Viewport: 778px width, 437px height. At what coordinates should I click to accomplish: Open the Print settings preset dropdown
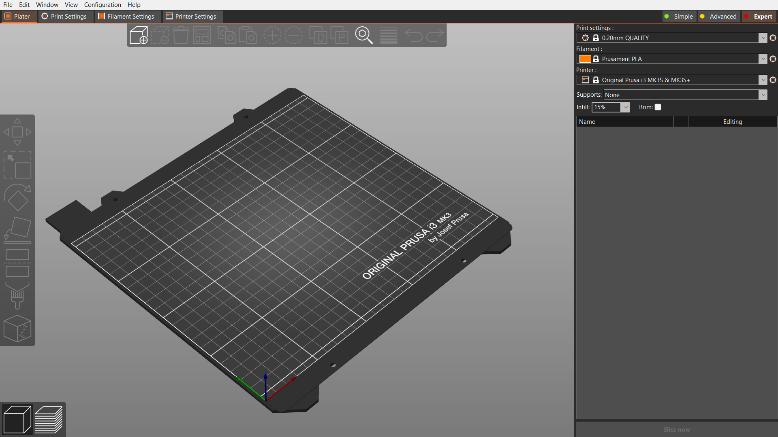pyautogui.click(x=763, y=38)
